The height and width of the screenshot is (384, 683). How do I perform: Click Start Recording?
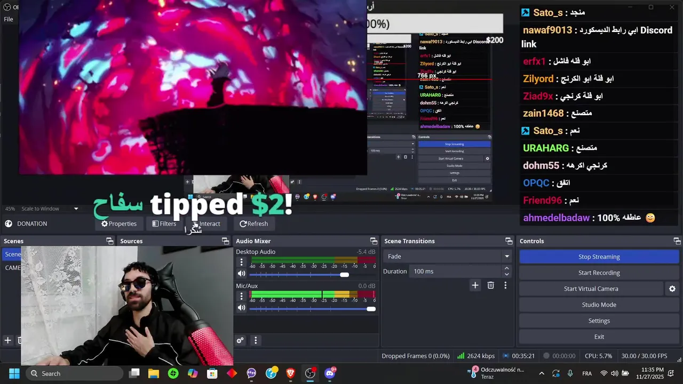(599, 273)
